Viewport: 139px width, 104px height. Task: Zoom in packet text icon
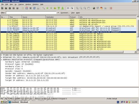(77, 8)
